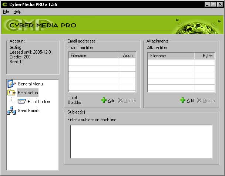This screenshot has width=225, height=176.
Task: Click the '0 addrs' total text
Action: point(74,102)
